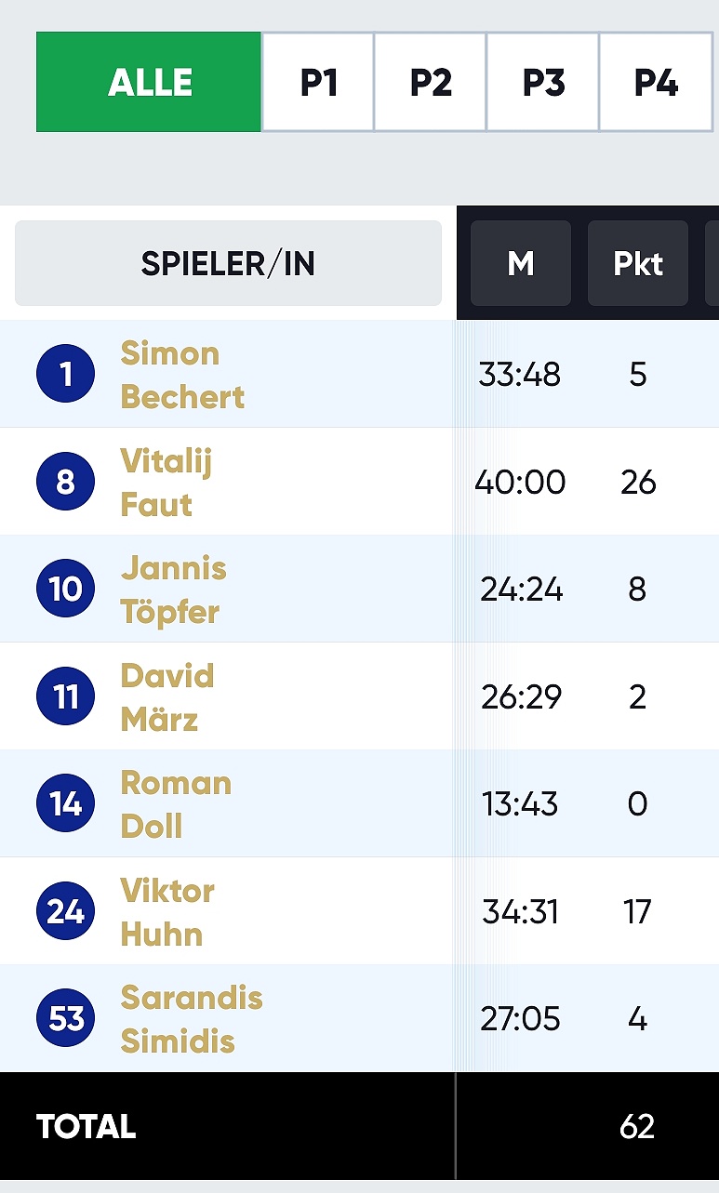The image size is (719, 1193).
Task: Open Vitalij Faut's player profile
Action: pos(166,483)
